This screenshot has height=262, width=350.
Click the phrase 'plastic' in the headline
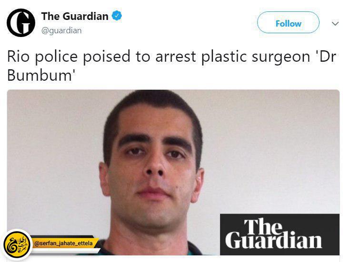(x=224, y=56)
